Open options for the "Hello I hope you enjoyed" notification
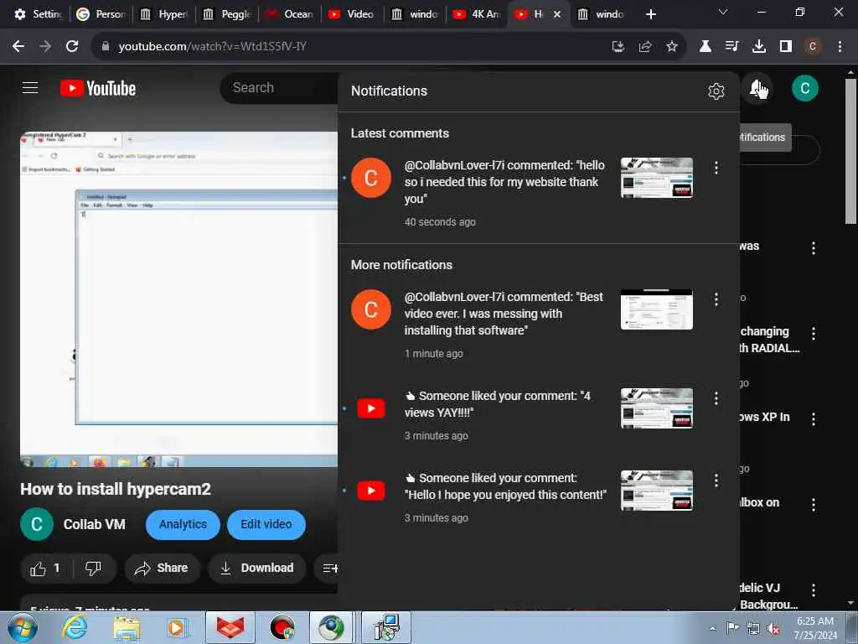 pos(716,480)
